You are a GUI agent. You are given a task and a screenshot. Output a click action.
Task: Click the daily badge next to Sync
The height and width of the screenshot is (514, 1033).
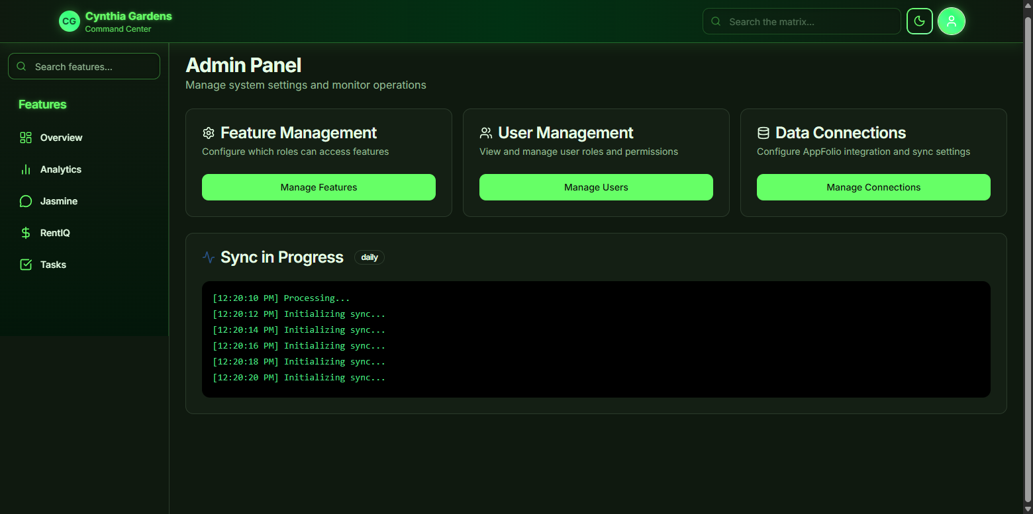coord(369,257)
